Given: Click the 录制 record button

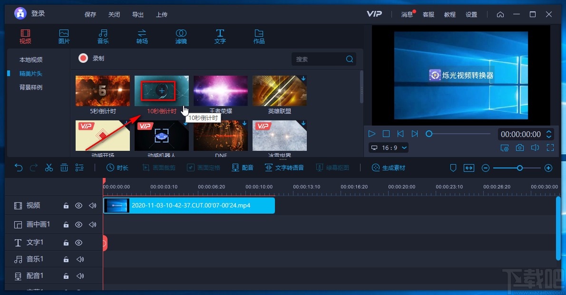Looking at the screenshot, I should (x=91, y=59).
